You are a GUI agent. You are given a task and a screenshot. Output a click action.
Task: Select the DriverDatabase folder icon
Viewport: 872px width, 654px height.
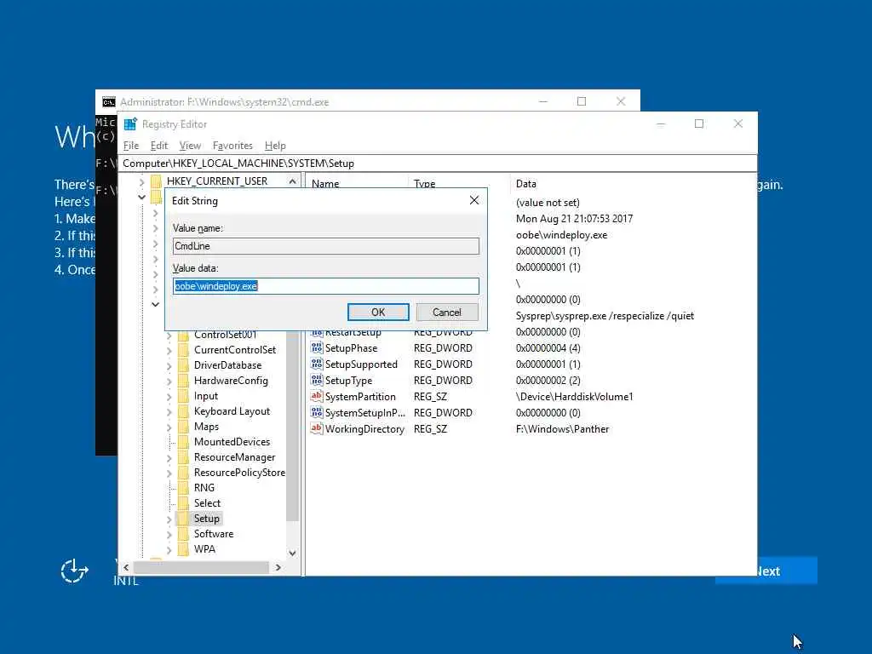point(184,365)
